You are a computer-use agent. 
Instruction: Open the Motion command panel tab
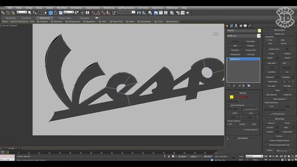[241, 26]
